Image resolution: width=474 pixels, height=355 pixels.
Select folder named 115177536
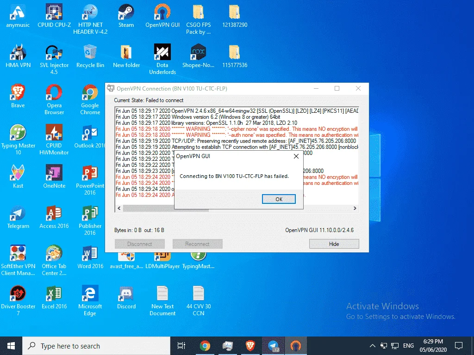coord(235,57)
